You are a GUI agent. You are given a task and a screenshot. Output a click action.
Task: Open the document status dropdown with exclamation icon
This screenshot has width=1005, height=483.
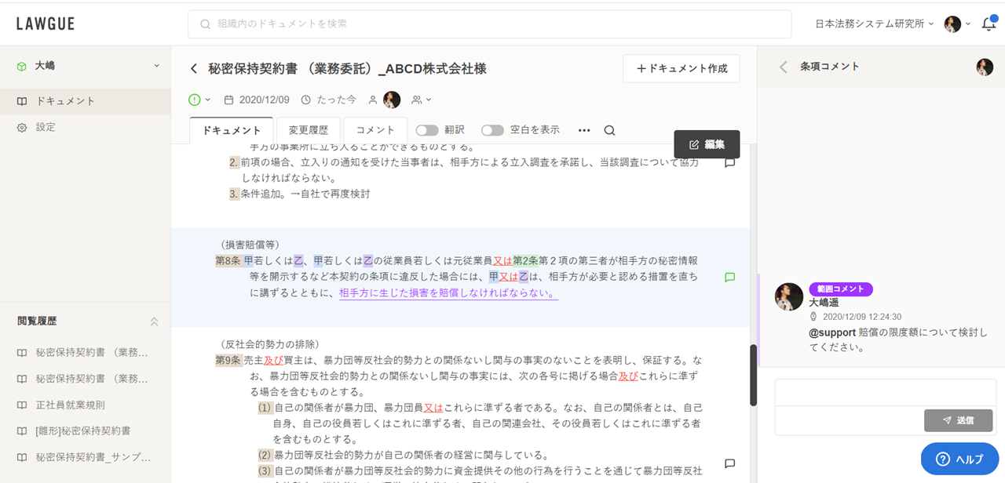coord(199,100)
